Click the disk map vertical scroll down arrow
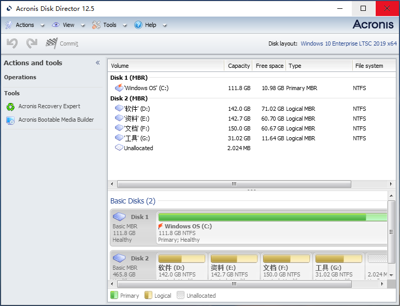The width and height of the screenshot is (400, 306). tap(391, 275)
